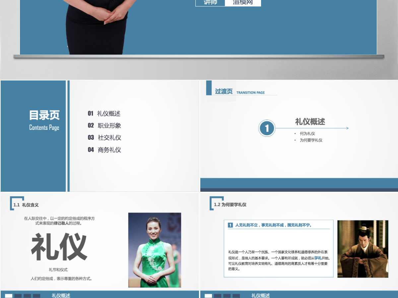
Task: Select the green qipao woman photo
Action: 155,250
